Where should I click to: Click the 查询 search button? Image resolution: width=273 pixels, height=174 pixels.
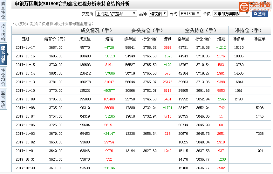[260, 14]
